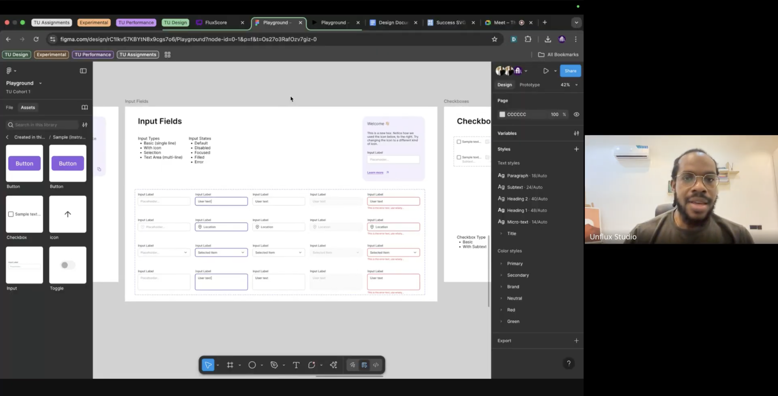Open the library book icon
The image size is (778, 396).
coord(85,107)
